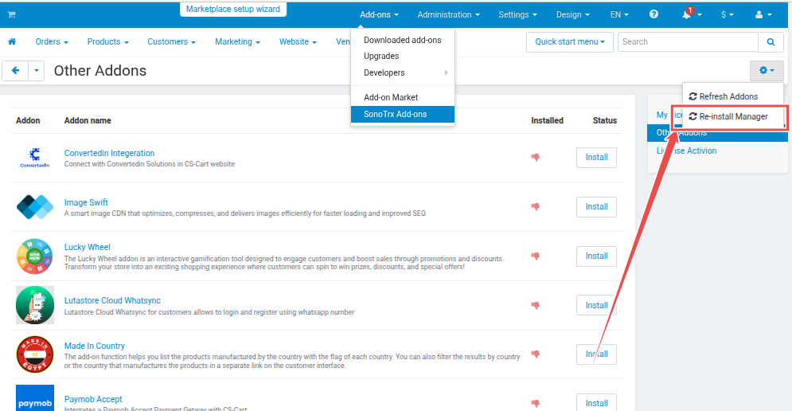792x411 pixels.
Task: Click the home icon in navigation bar
Action: click(x=12, y=41)
